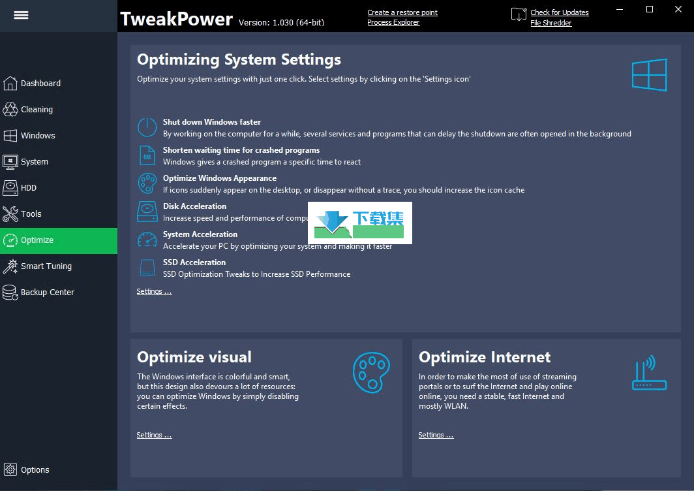Click the System Acceleration gauge icon
This screenshot has width=694, height=491.
point(147,239)
